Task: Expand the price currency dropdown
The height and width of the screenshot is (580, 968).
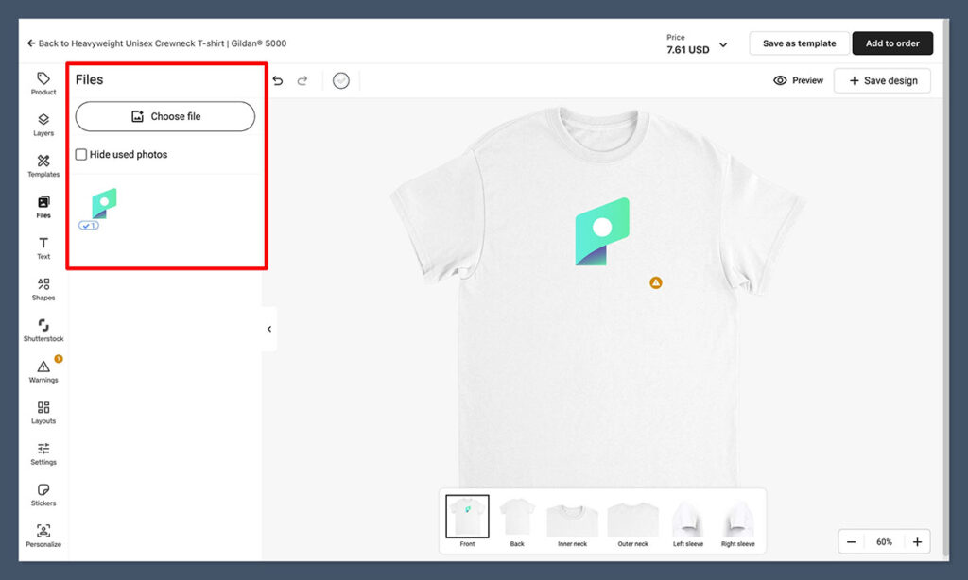Action: (723, 45)
